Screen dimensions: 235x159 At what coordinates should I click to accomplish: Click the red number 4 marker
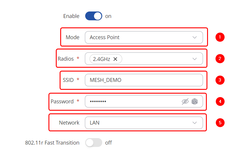pos(220,102)
